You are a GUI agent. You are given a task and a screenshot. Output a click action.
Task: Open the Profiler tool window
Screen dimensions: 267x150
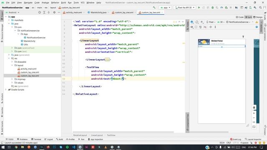(x=71, y=139)
